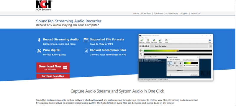Pause playback in the mini player window
This screenshot has width=236, height=106.
click(x=175, y=63)
